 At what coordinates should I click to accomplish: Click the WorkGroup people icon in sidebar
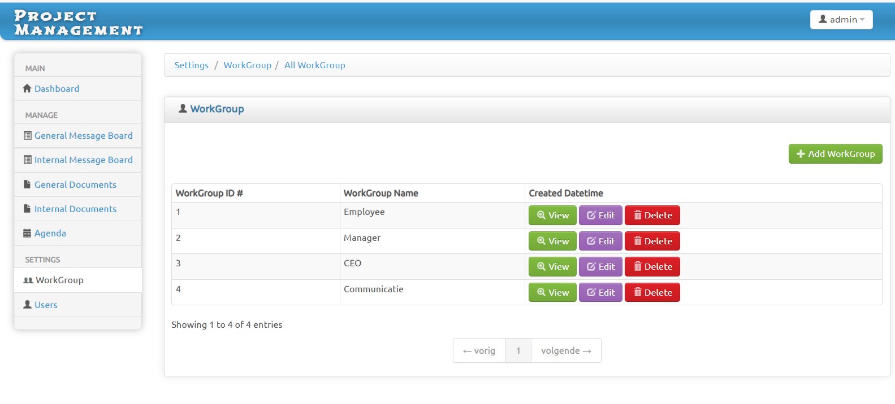28,280
